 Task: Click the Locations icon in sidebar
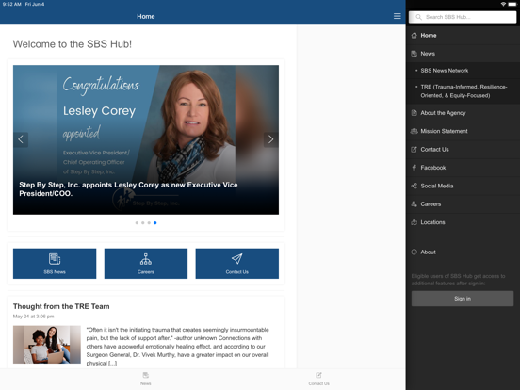click(414, 222)
